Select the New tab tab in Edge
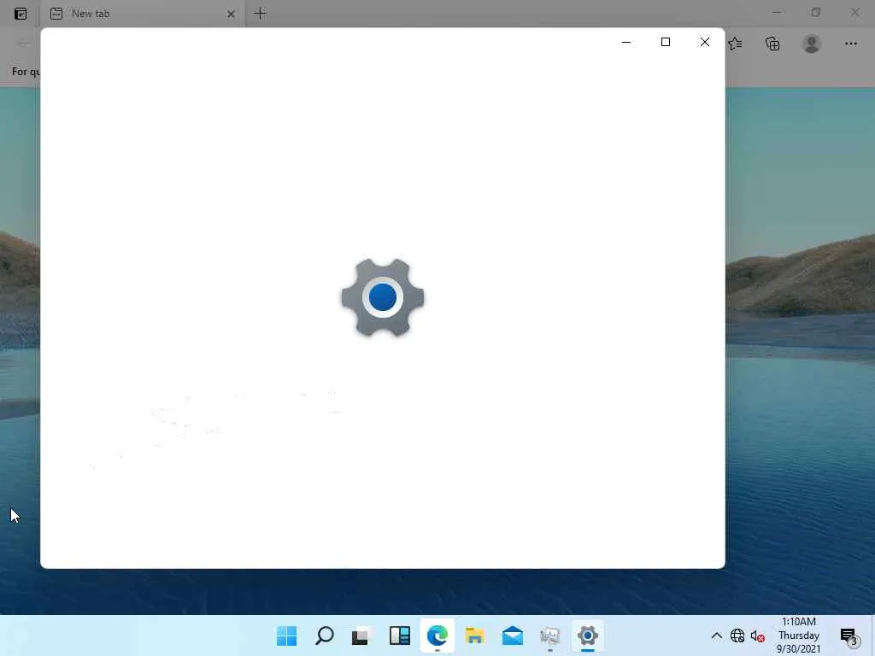The width and height of the screenshot is (875, 656). [x=143, y=14]
